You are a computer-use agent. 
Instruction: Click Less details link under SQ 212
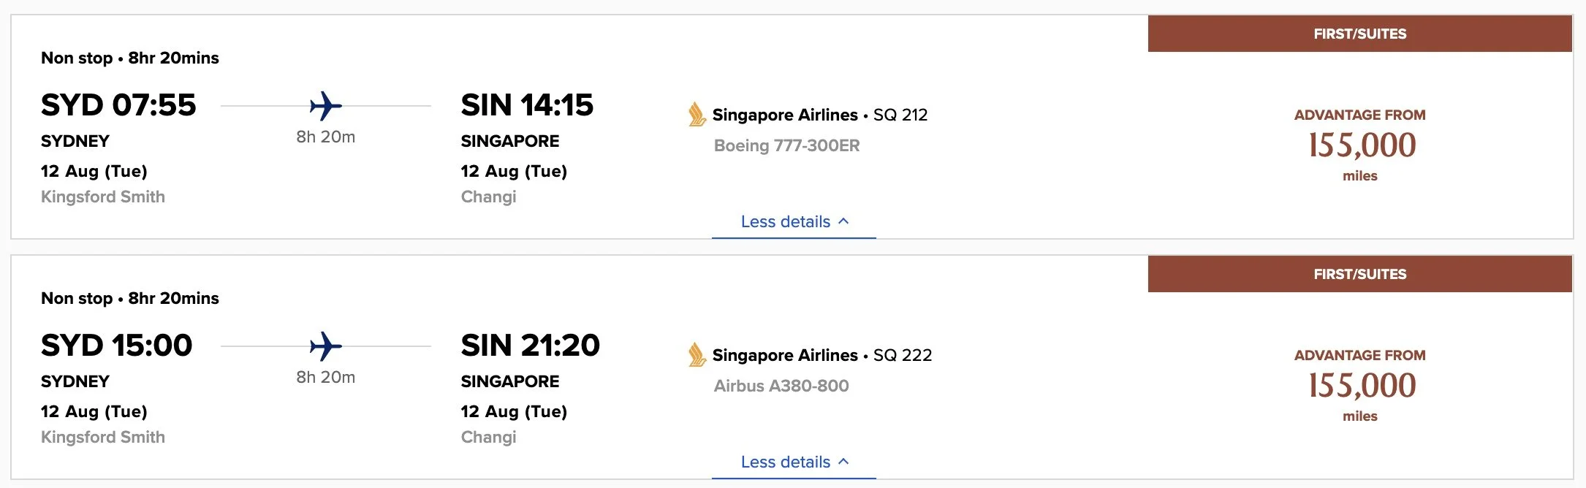tap(786, 221)
